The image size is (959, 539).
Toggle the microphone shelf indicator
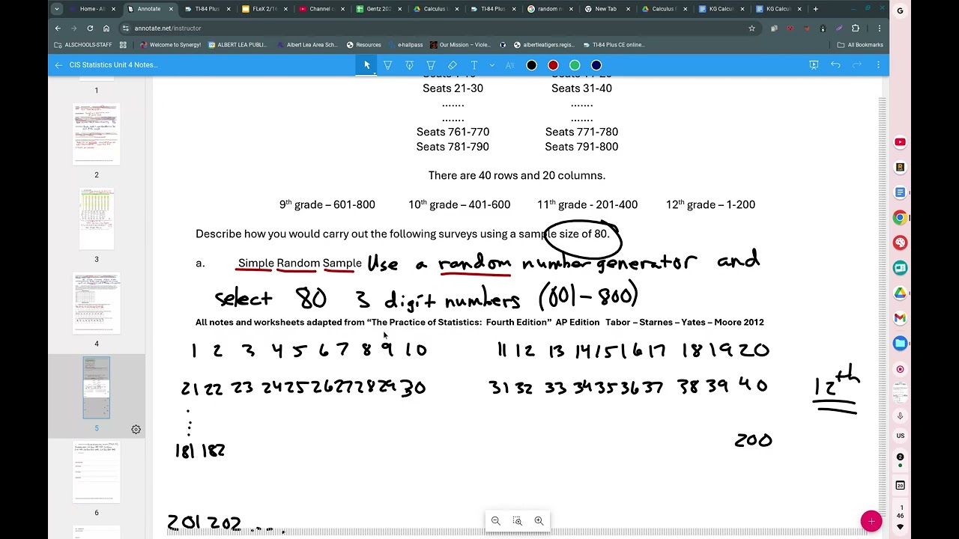tap(900, 416)
